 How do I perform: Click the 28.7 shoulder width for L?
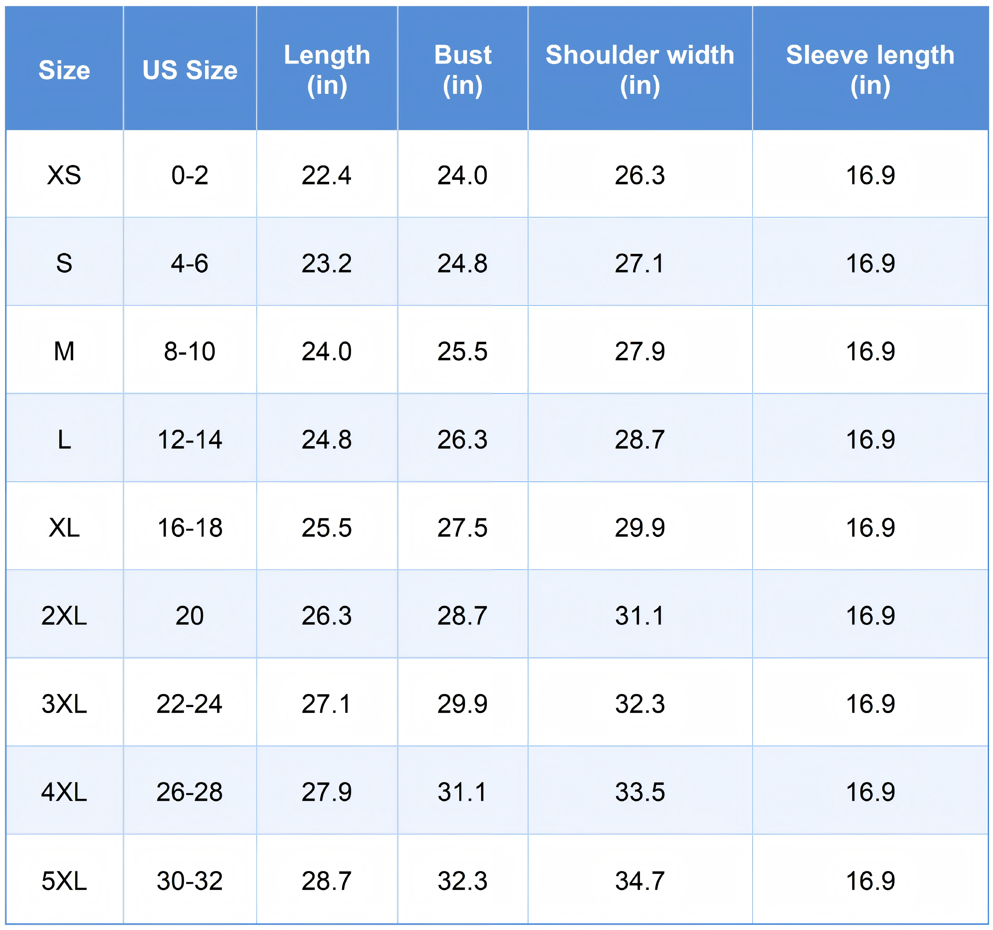click(x=640, y=440)
